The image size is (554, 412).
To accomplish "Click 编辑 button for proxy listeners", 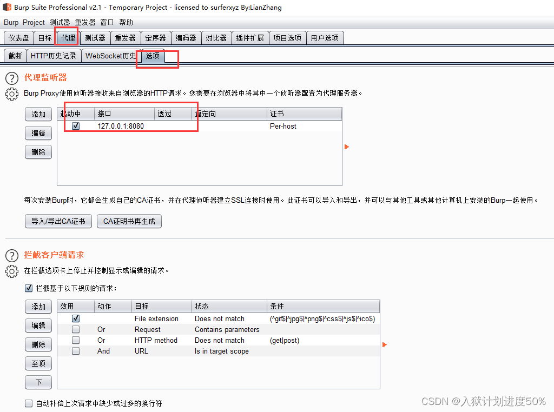I will click(38, 133).
